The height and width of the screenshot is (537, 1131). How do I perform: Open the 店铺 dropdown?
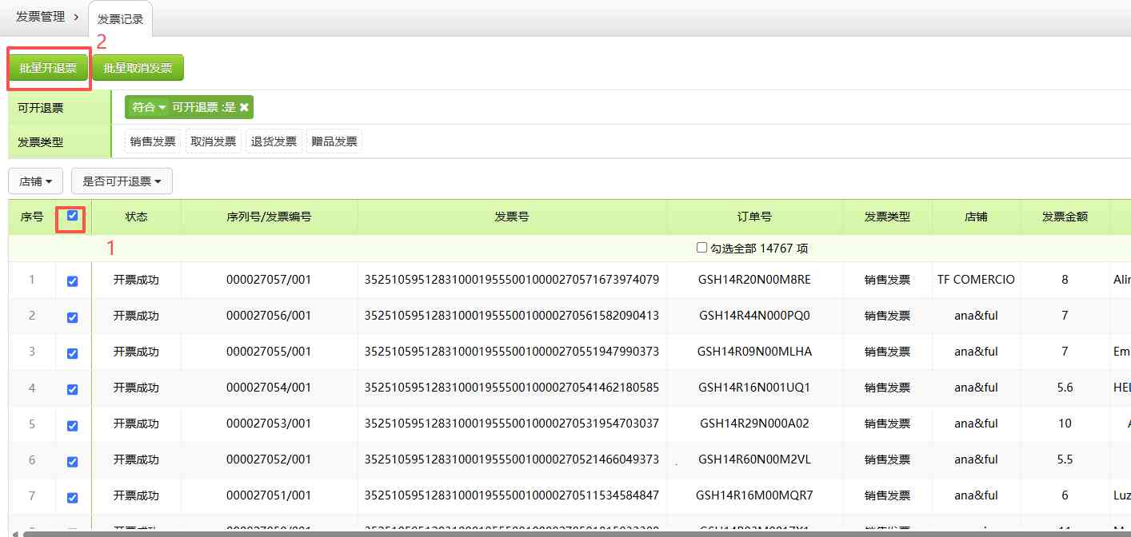click(x=35, y=181)
